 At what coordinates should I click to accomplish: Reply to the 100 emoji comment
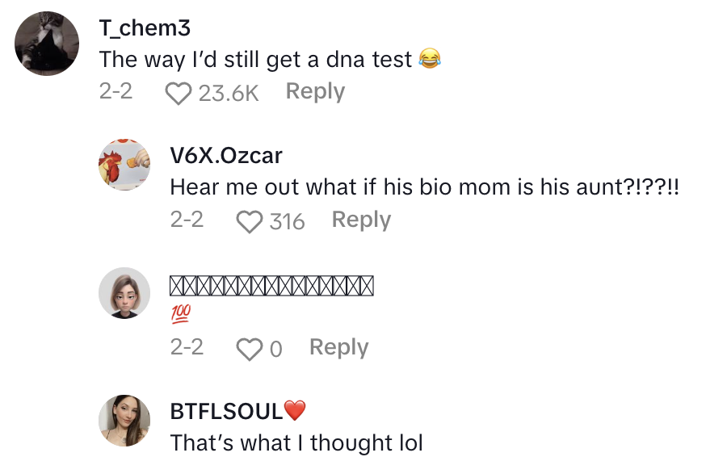[x=338, y=347]
